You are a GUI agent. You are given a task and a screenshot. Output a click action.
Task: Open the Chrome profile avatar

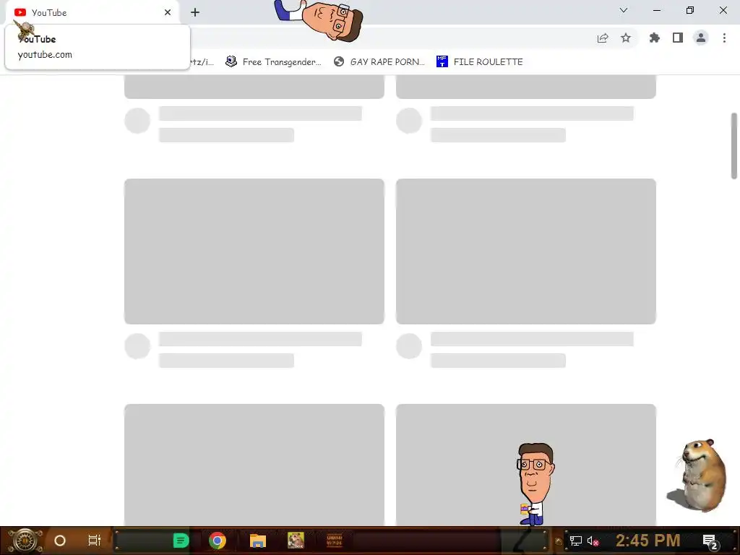(701, 38)
